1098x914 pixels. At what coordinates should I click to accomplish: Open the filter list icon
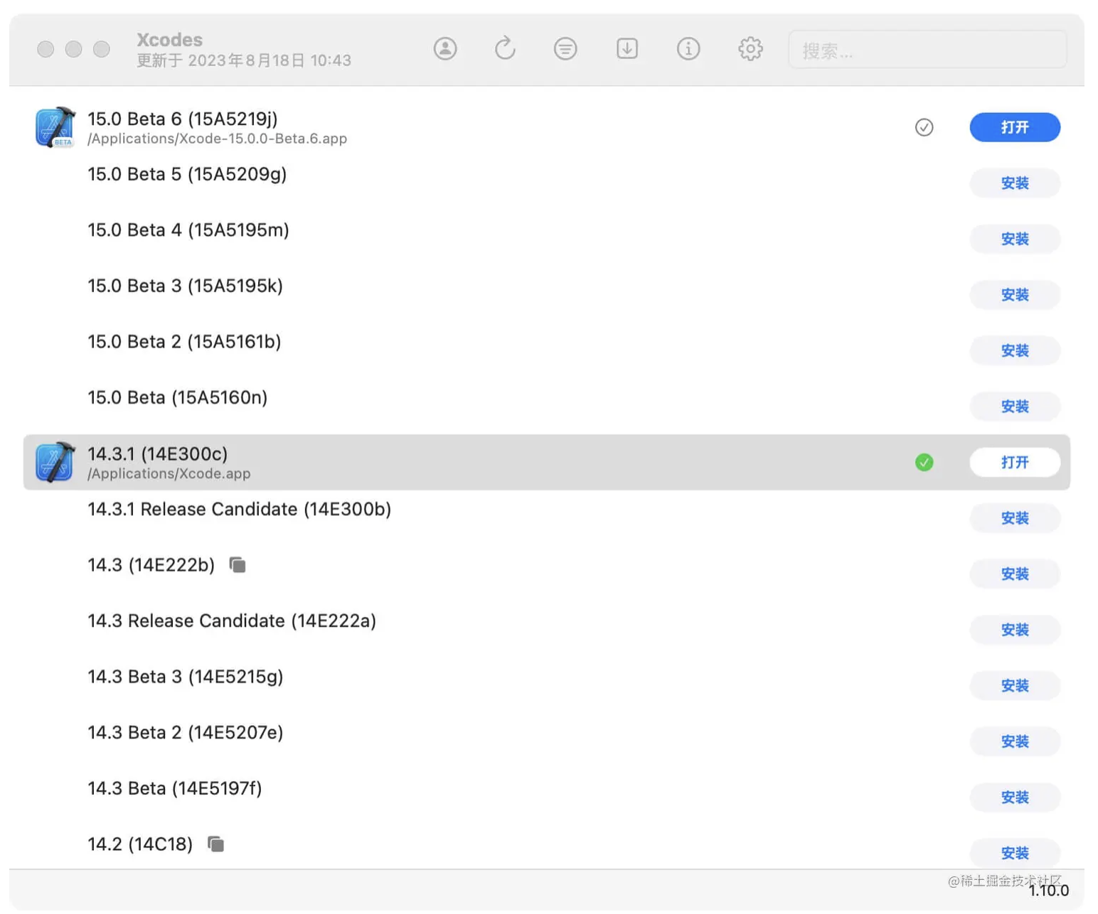pos(565,49)
